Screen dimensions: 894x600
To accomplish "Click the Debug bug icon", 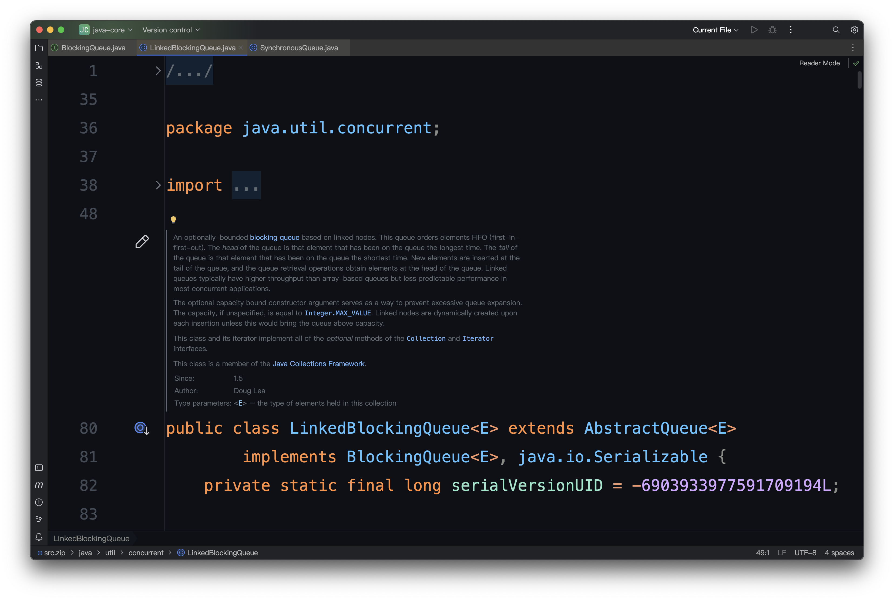I will coord(772,30).
